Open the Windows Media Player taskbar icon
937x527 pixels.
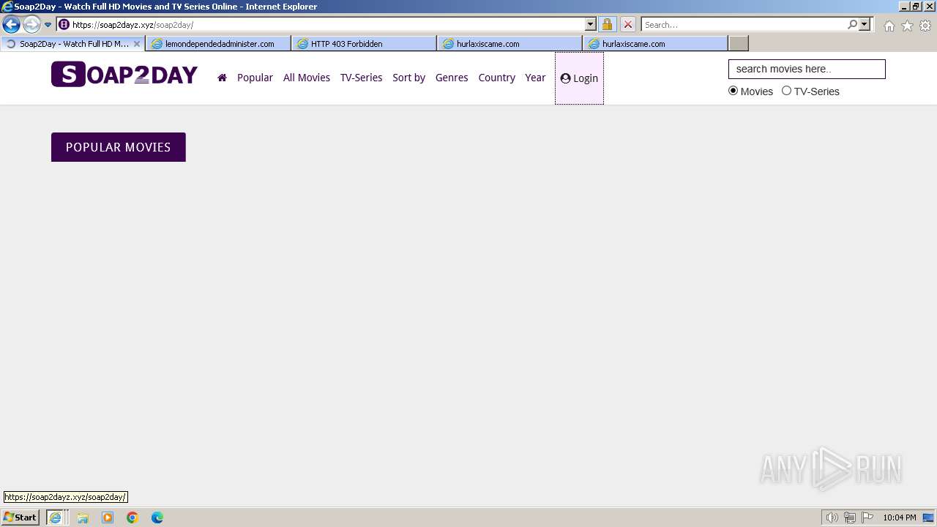tap(108, 517)
